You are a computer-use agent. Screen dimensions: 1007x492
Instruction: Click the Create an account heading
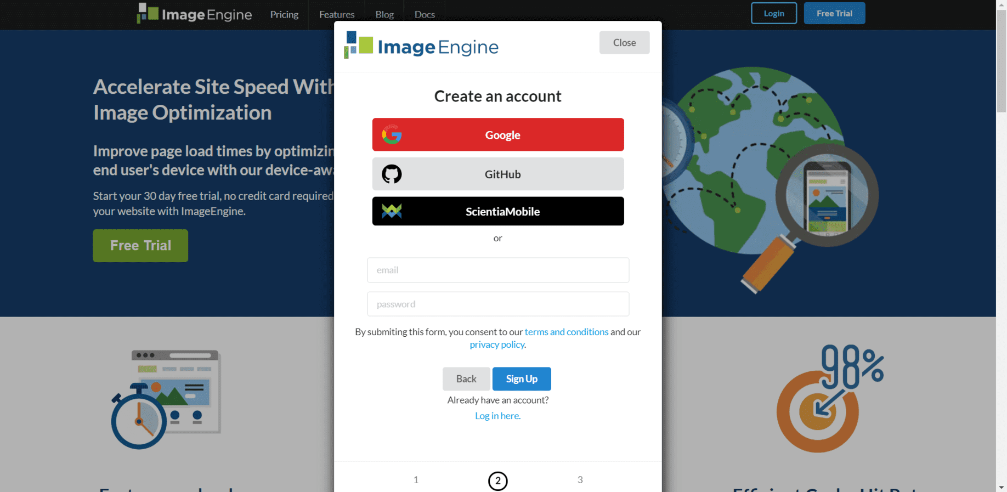point(498,96)
